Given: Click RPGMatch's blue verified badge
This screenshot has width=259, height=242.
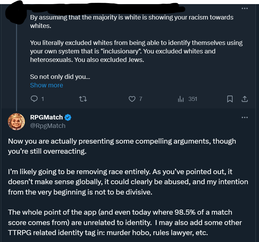Looking at the screenshot, I should [x=68, y=118].
